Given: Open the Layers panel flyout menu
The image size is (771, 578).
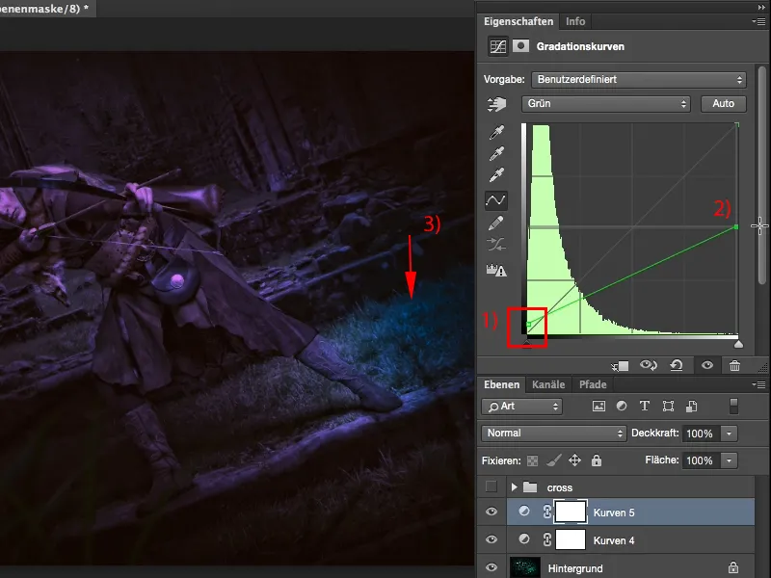Looking at the screenshot, I should (760, 384).
